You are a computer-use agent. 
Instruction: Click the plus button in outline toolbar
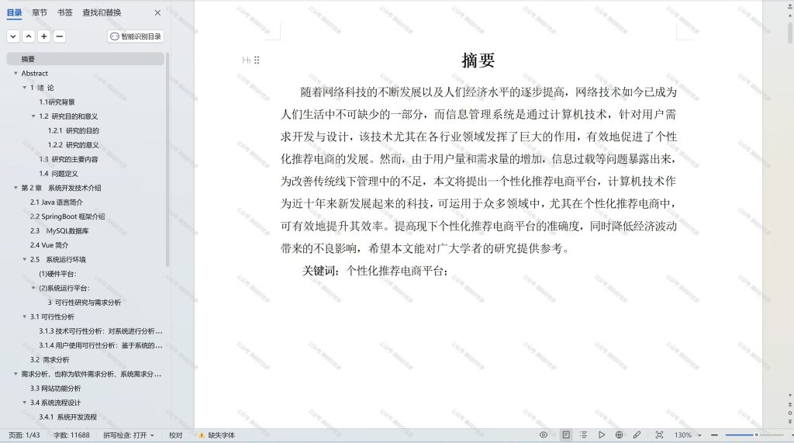(44, 36)
